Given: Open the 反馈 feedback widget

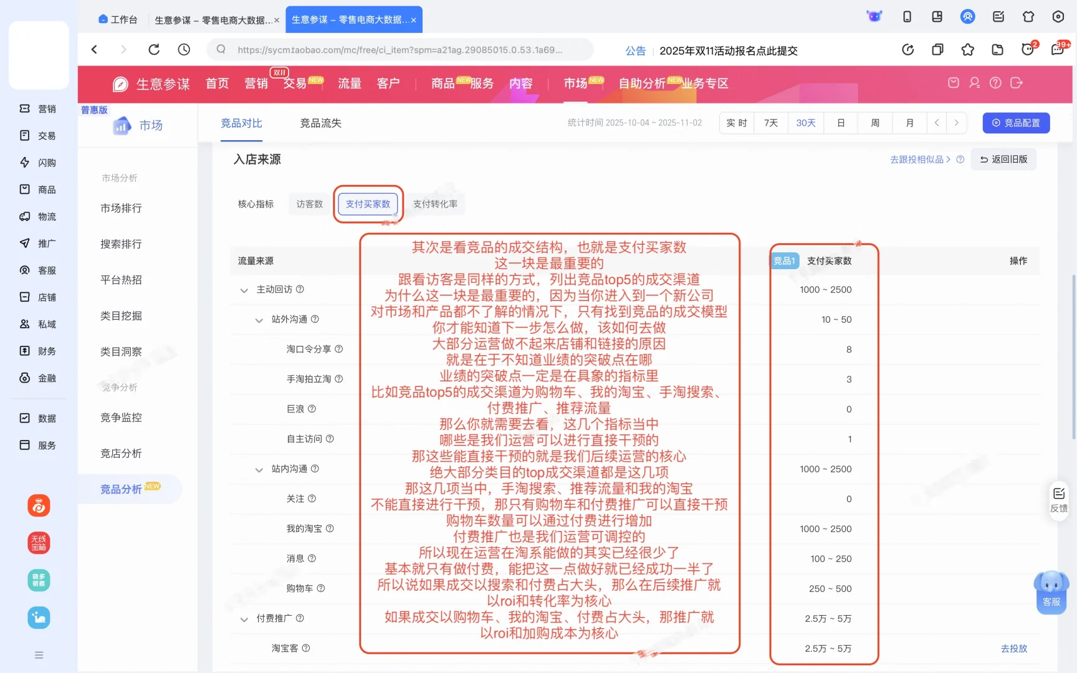Looking at the screenshot, I should 1059,500.
